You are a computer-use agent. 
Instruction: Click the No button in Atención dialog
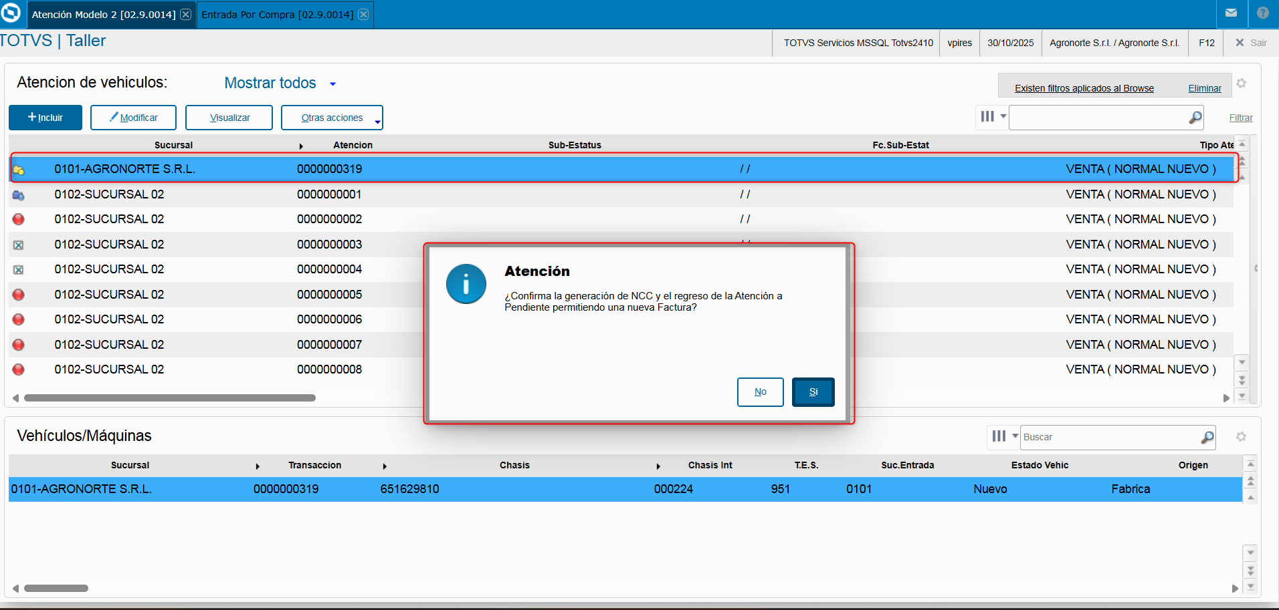click(x=761, y=392)
